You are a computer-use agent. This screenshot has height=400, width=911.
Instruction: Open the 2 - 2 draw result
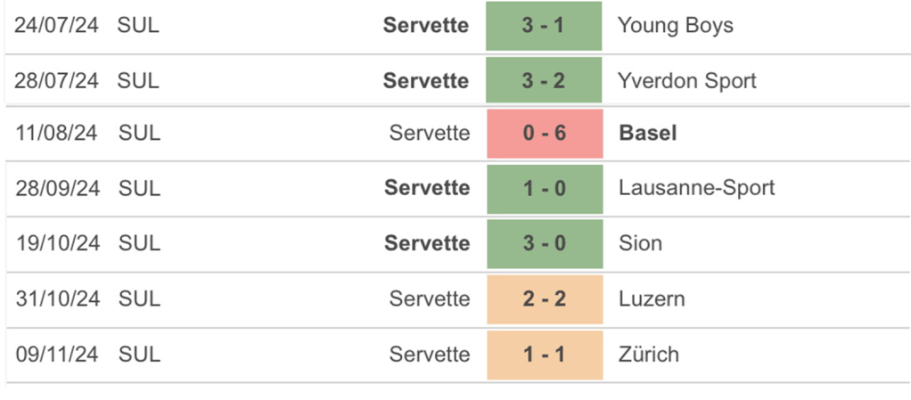tap(544, 298)
